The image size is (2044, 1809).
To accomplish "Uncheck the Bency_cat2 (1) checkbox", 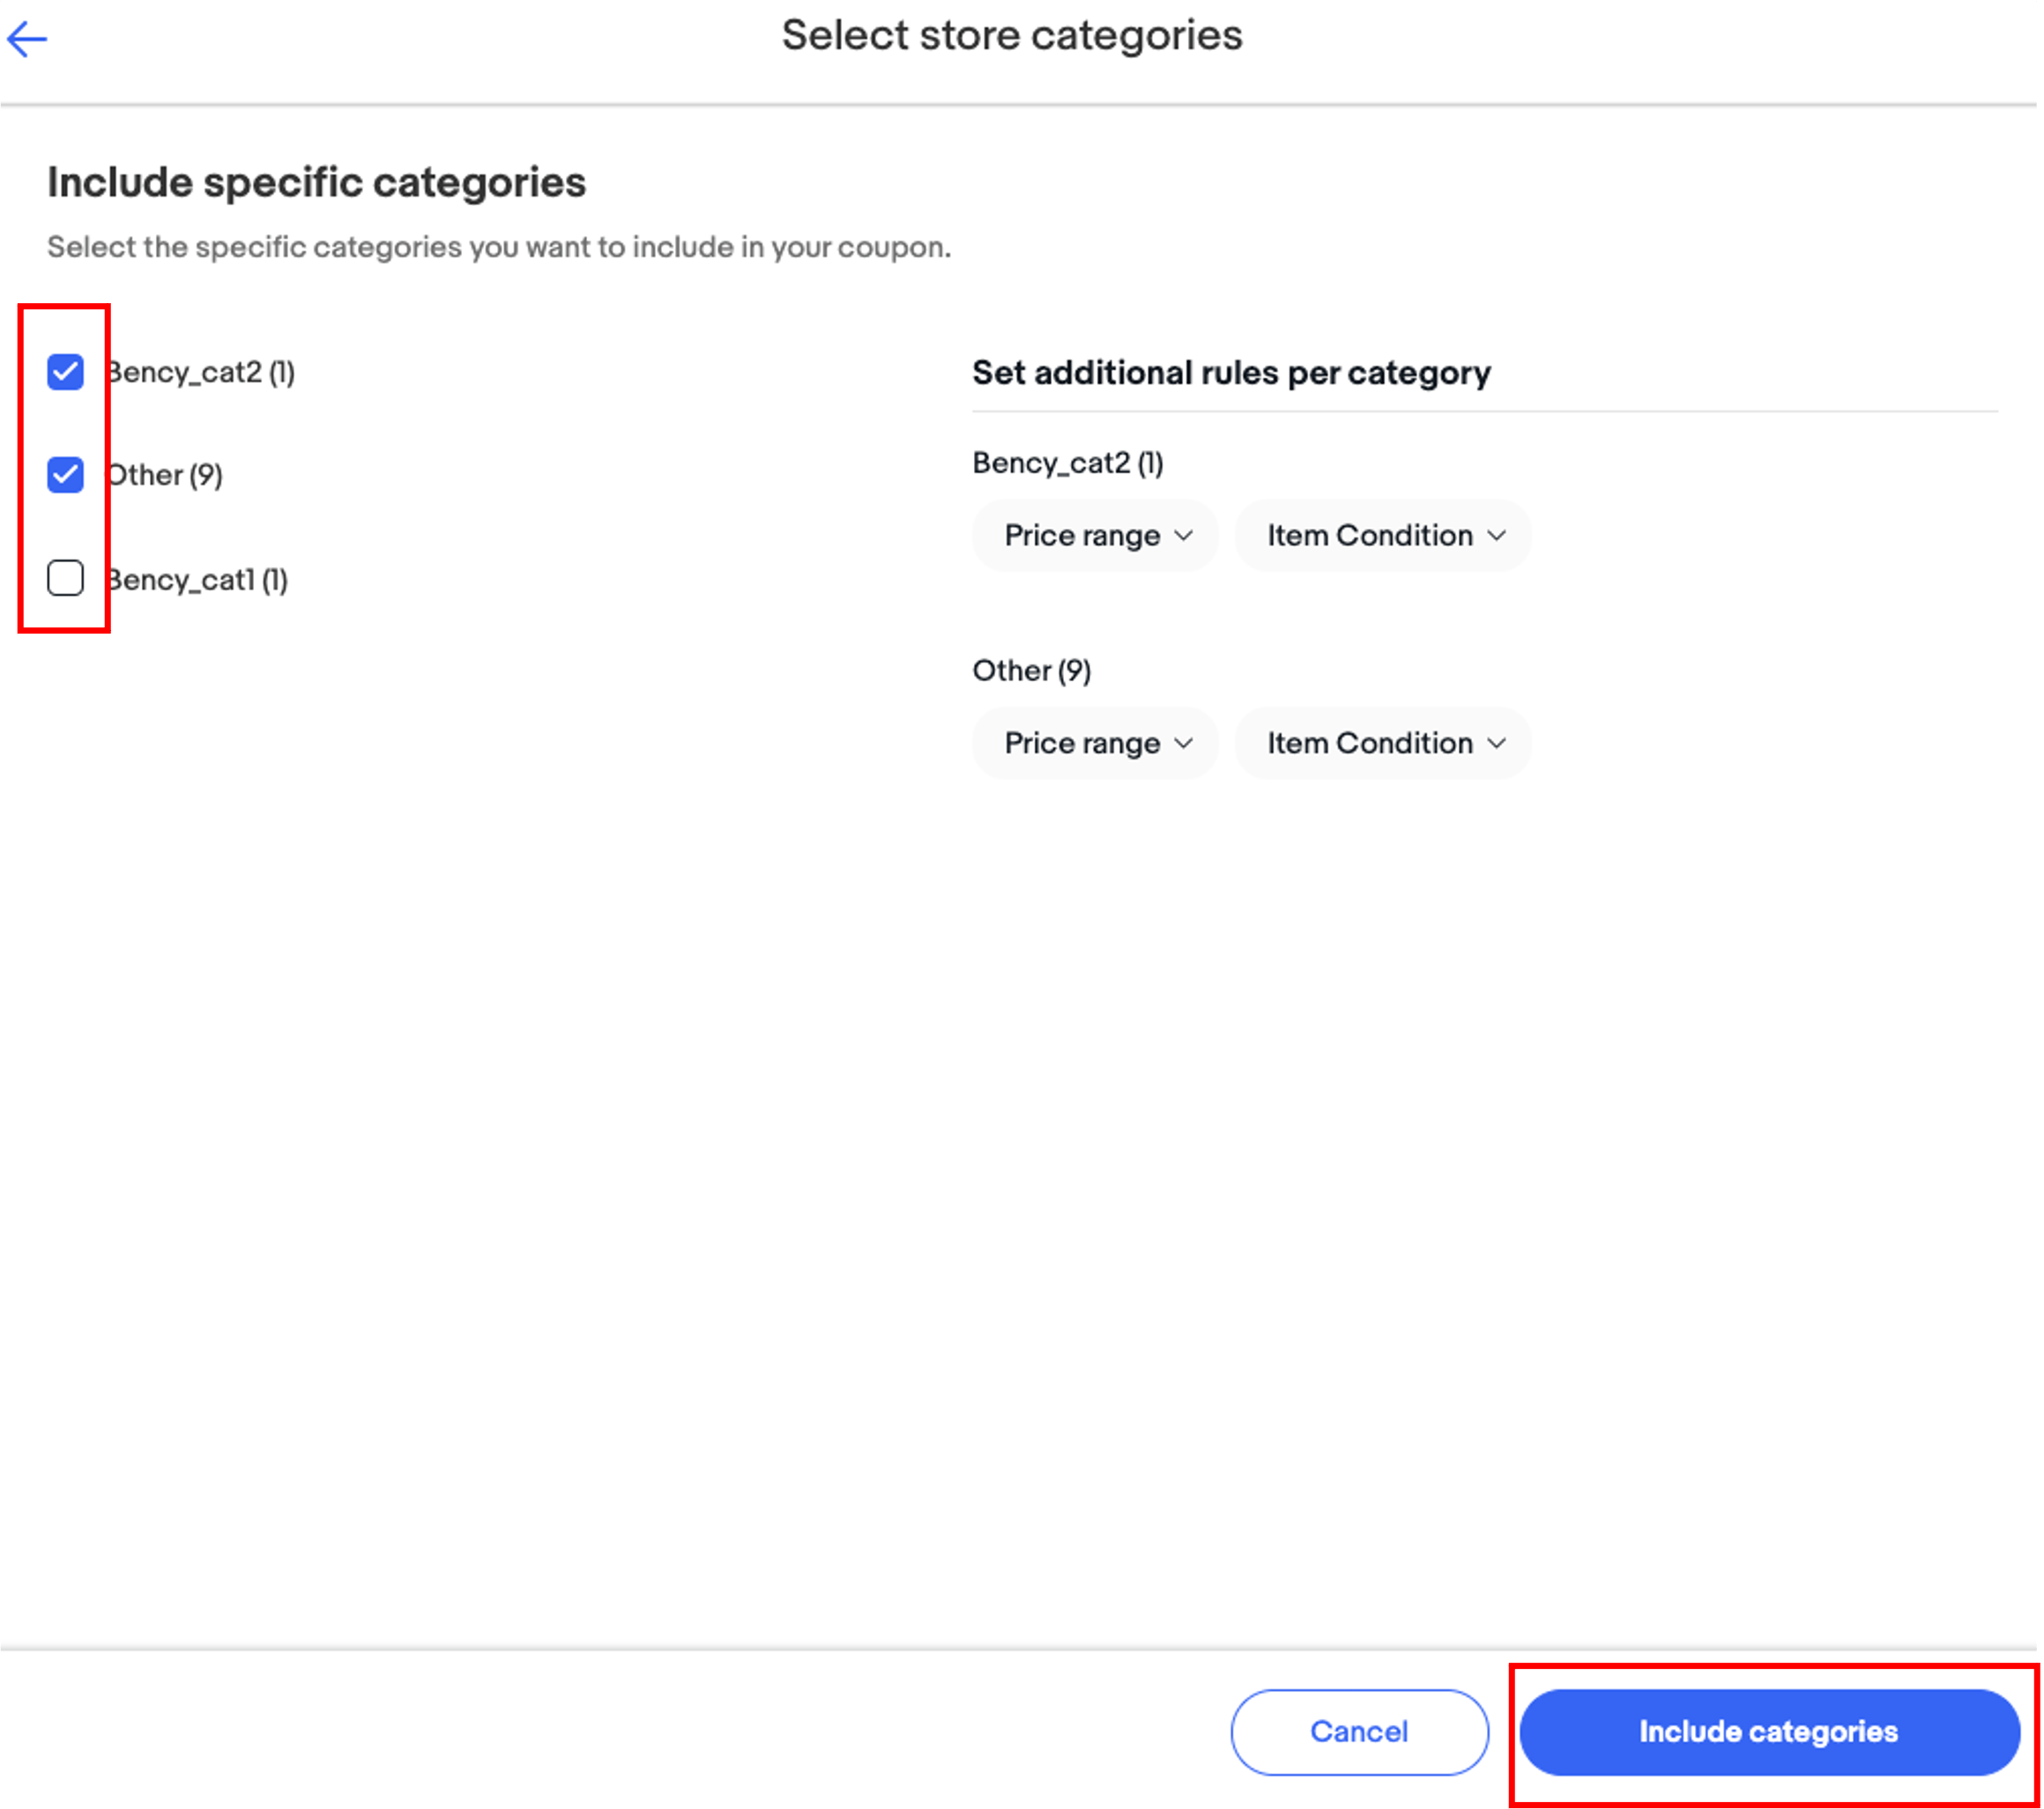I will tap(64, 370).
